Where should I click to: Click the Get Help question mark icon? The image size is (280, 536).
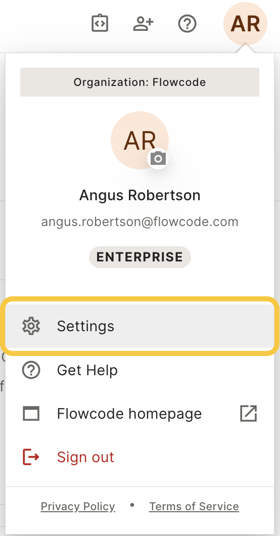[31, 370]
